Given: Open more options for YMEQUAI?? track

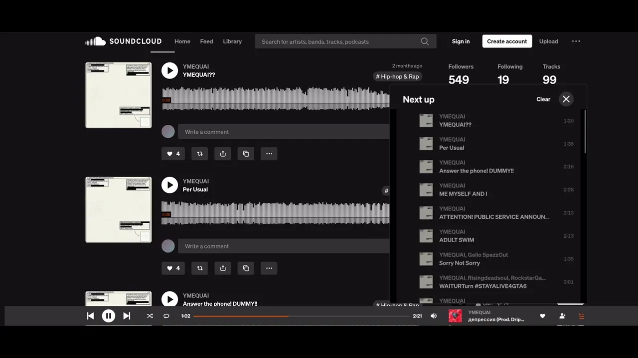Looking at the screenshot, I should tap(269, 154).
